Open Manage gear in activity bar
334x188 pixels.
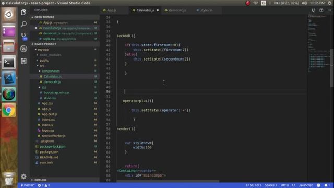(23, 177)
